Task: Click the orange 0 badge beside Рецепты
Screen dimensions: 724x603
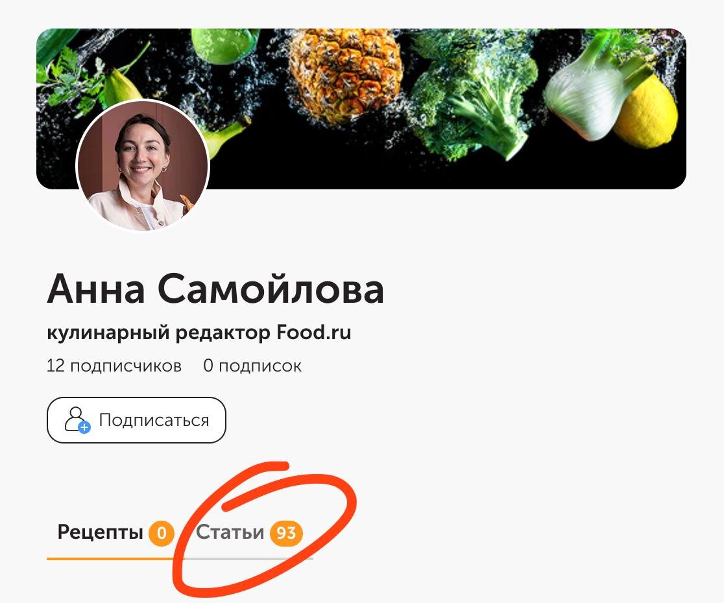Action: click(x=161, y=534)
